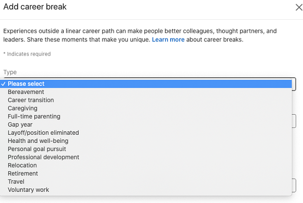Pick Professional development option
This screenshot has width=303, height=203.
(146, 157)
